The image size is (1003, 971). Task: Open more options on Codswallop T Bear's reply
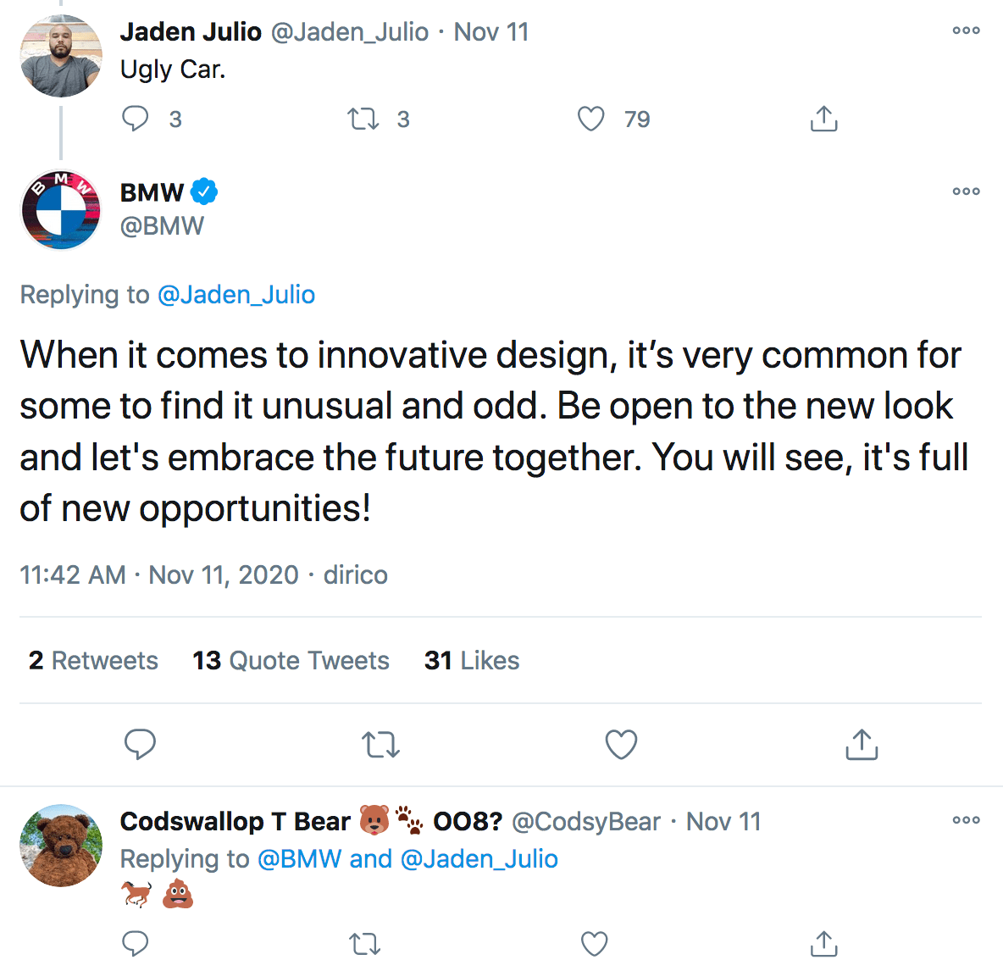click(966, 820)
